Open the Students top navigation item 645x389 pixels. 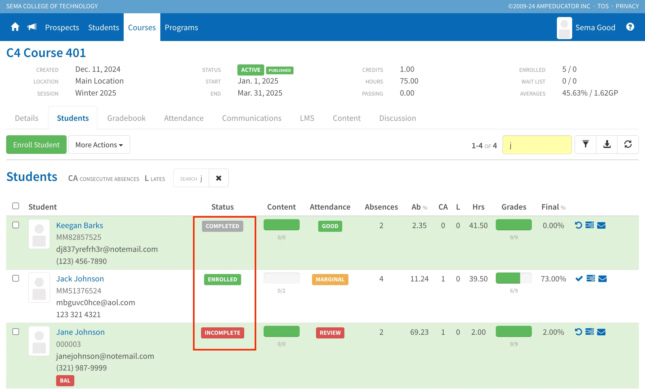(x=104, y=27)
